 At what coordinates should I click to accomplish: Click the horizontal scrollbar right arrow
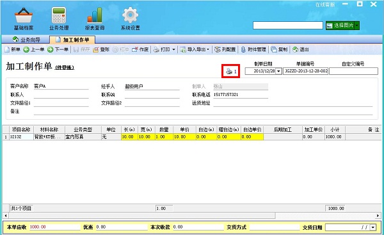tap(378, 216)
